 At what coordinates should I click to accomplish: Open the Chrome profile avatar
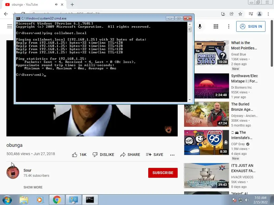[x=260, y=14]
